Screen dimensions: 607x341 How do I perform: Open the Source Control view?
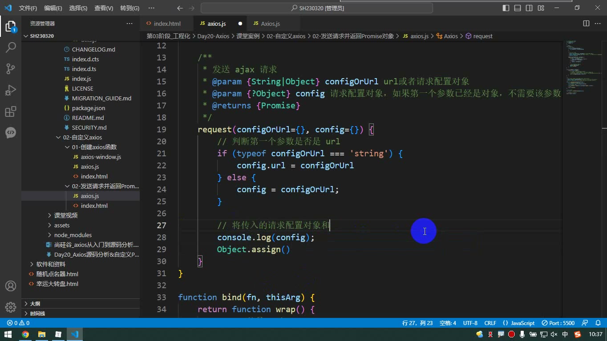(11, 68)
